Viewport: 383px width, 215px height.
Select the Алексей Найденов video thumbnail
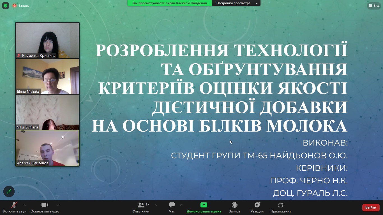click(47, 148)
